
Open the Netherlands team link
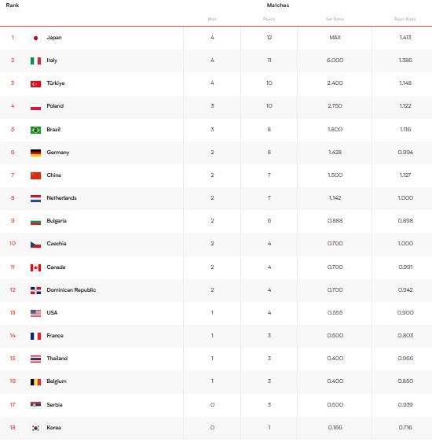(61, 198)
